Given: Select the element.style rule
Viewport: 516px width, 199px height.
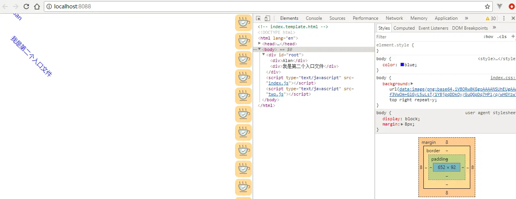Looking at the screenshot, I should point(394,45).
